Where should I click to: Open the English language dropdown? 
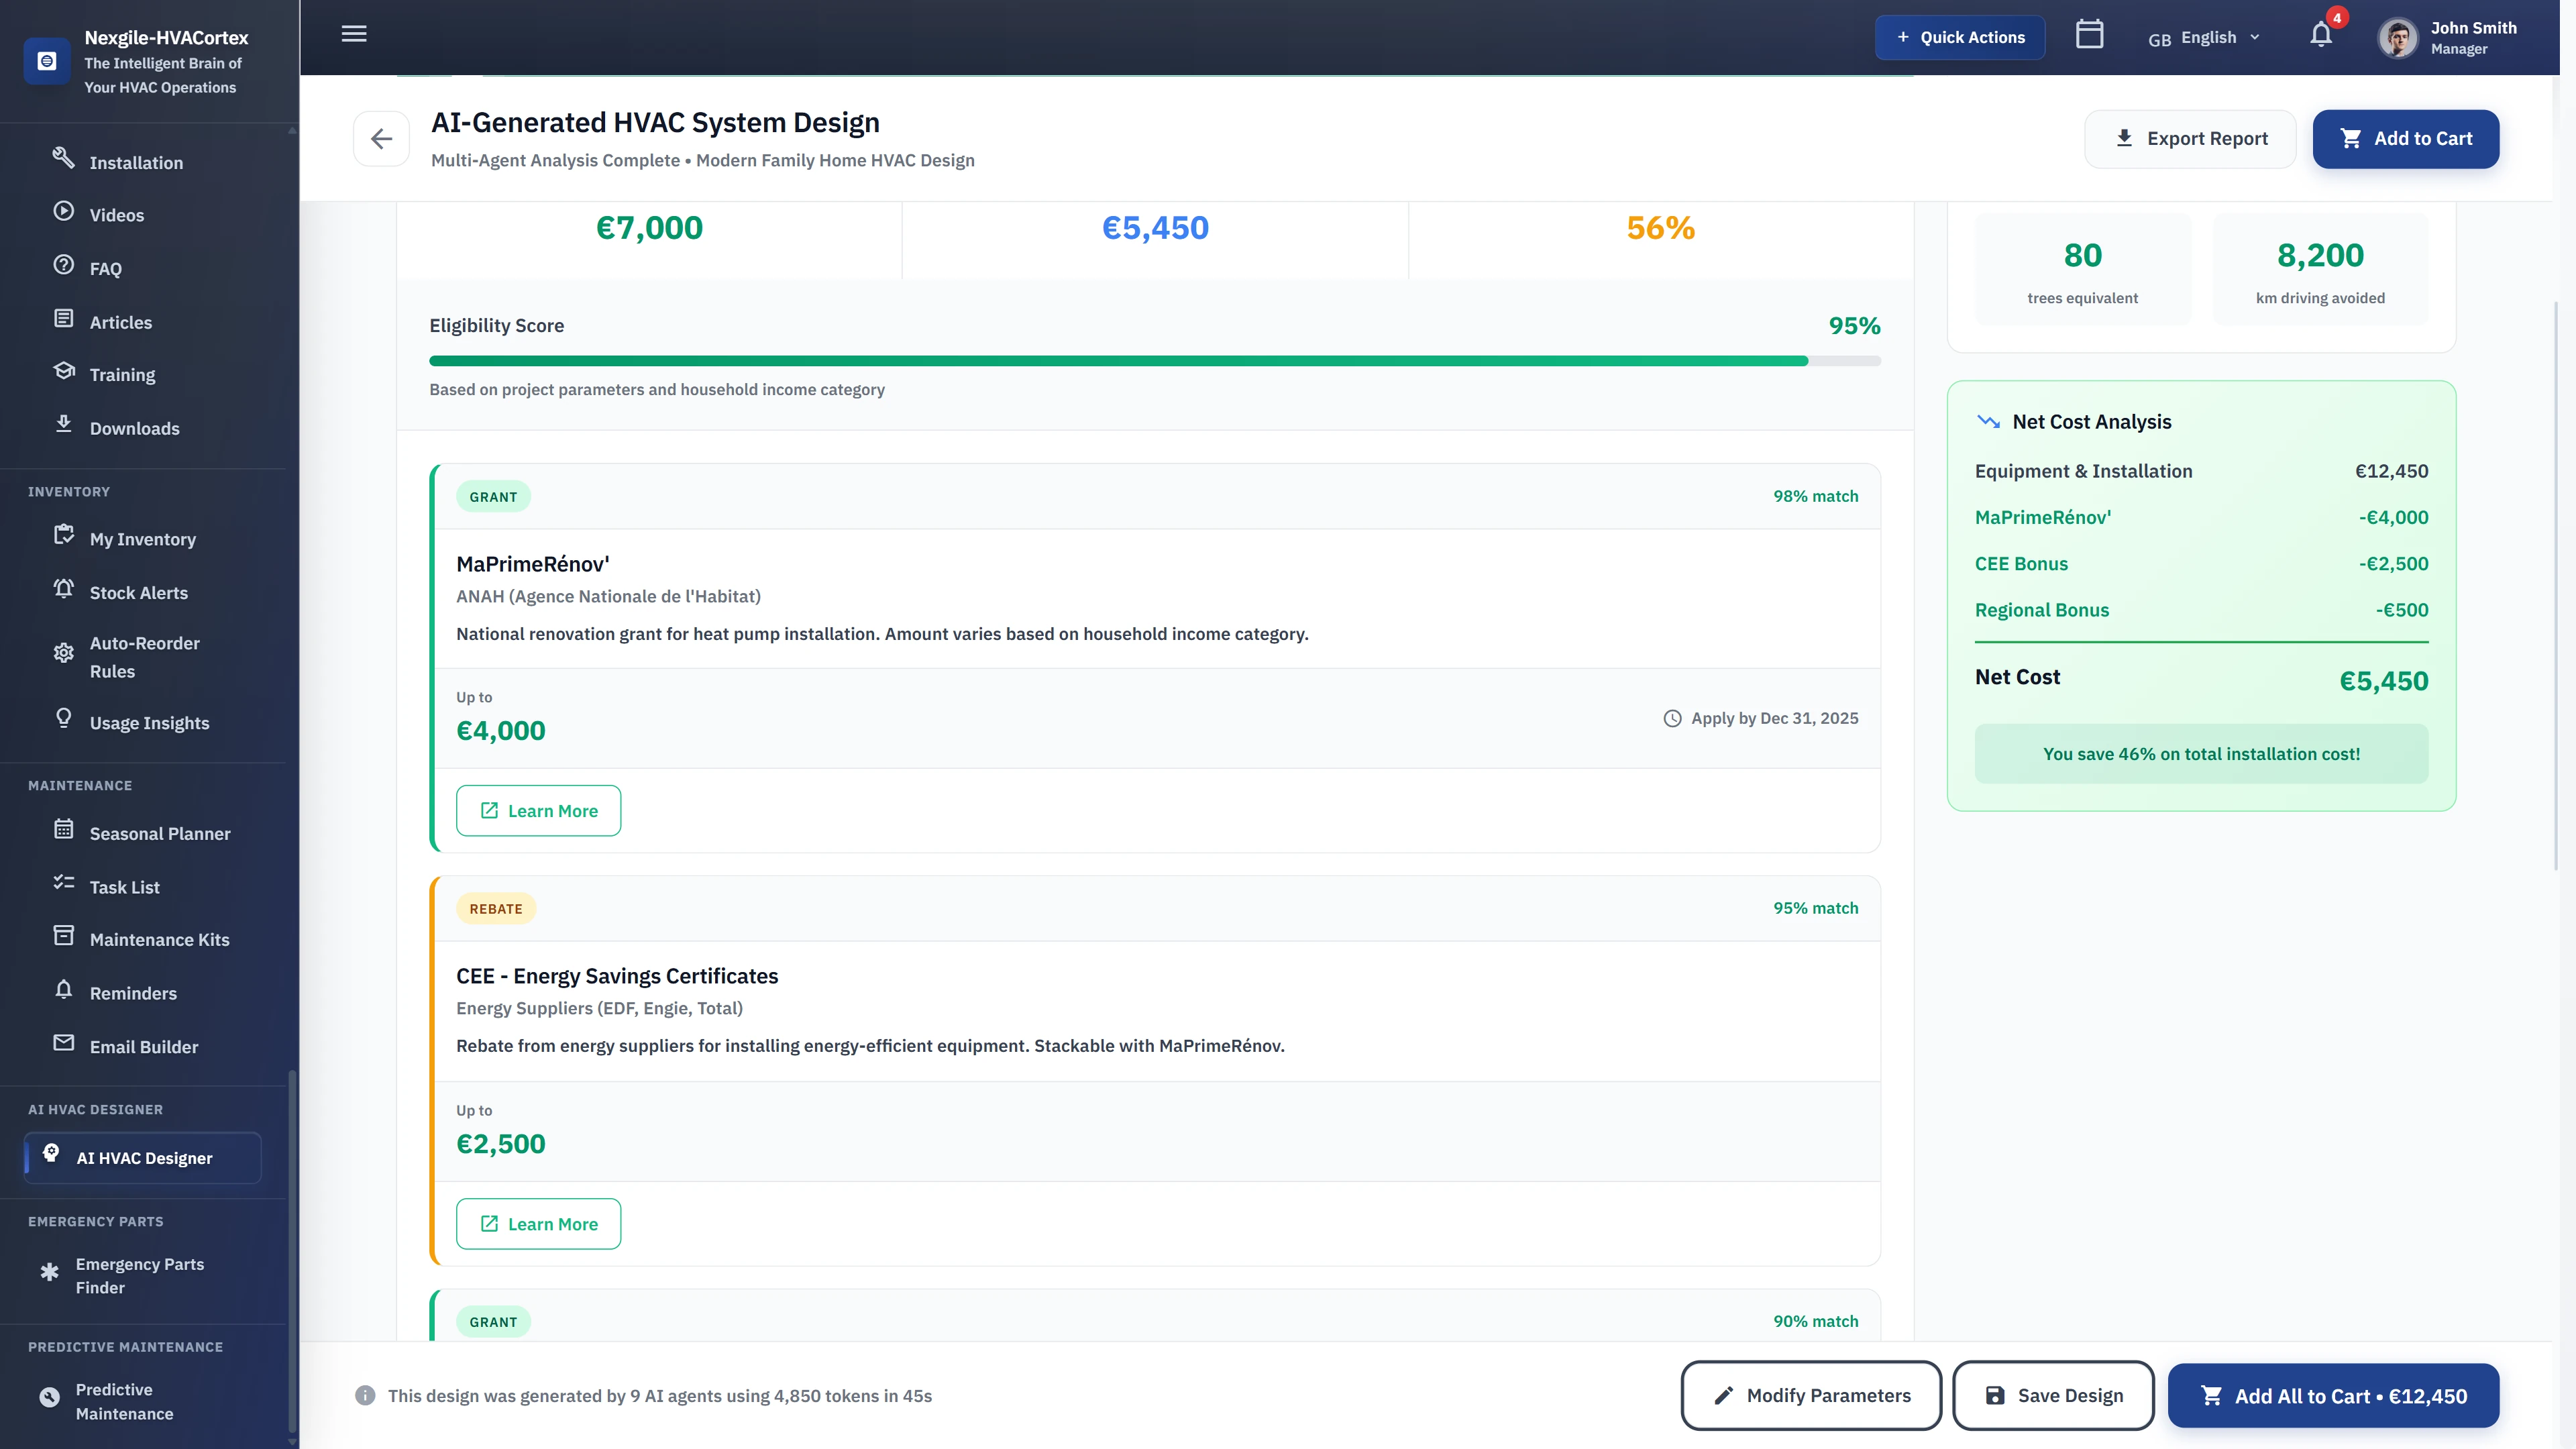(x=2204, y=38)
